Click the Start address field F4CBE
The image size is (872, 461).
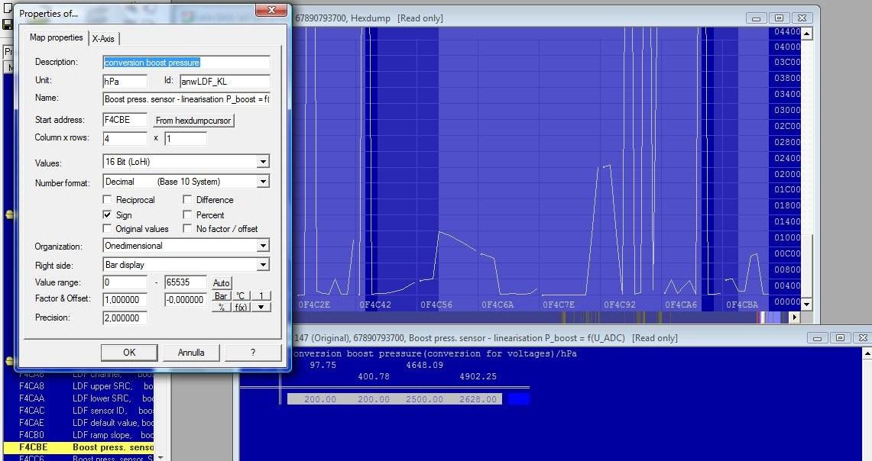pos(125,119)
